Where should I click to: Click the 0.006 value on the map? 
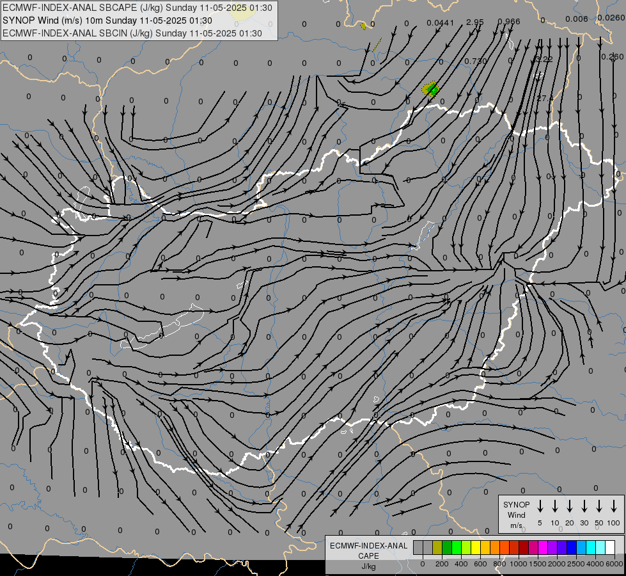(x=577, y=19)
